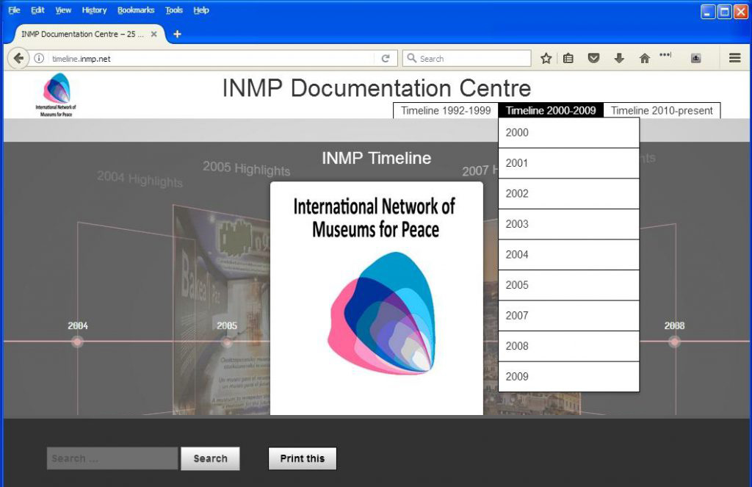Choose year 2004 from the dropdown
The width and height of the screenshot is (752, 487).
569,255
